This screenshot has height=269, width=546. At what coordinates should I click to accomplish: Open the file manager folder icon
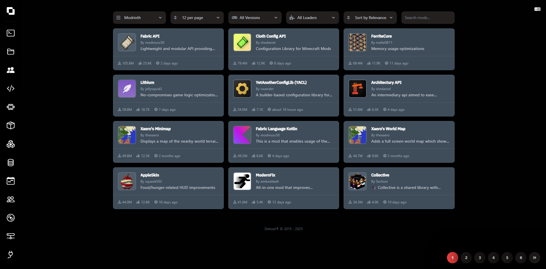(11, 52)
